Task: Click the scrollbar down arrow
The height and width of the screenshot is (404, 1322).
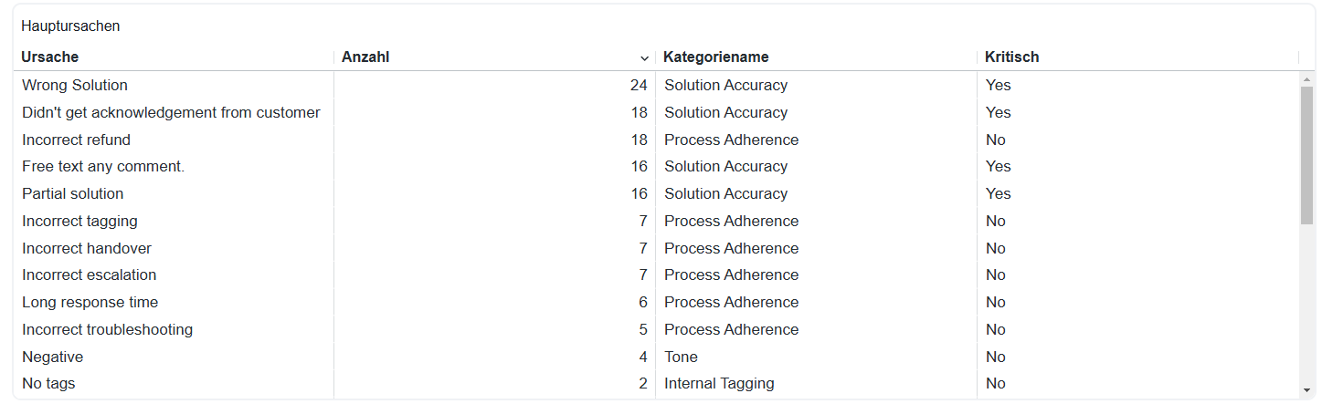Action: tap(1306, 390)
